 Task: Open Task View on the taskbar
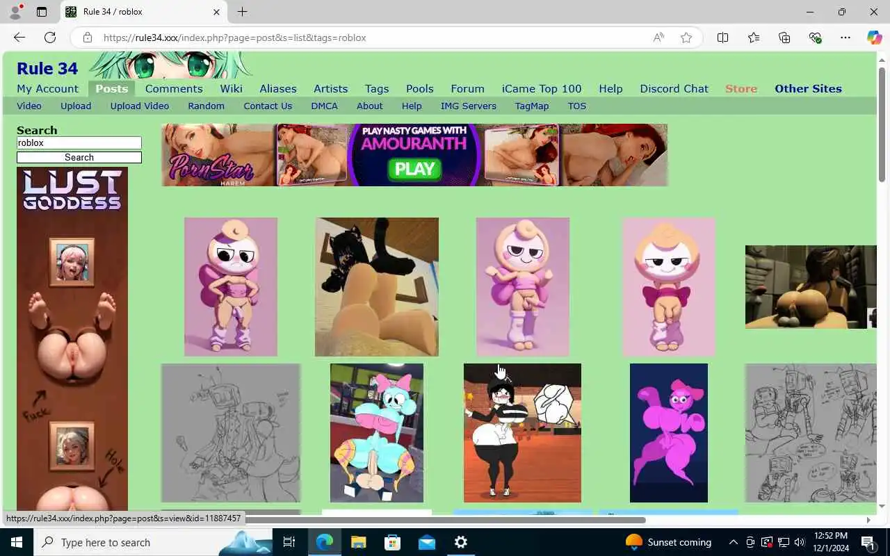coord(289,542)
